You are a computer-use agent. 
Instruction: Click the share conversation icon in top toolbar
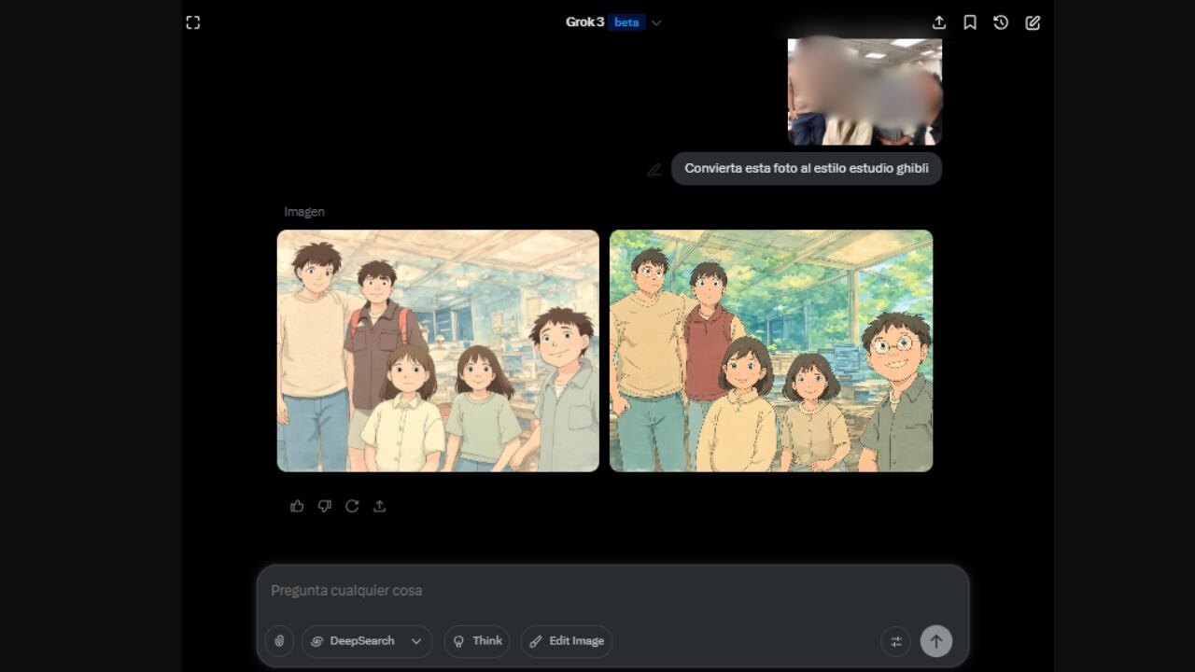click(939, 21)
